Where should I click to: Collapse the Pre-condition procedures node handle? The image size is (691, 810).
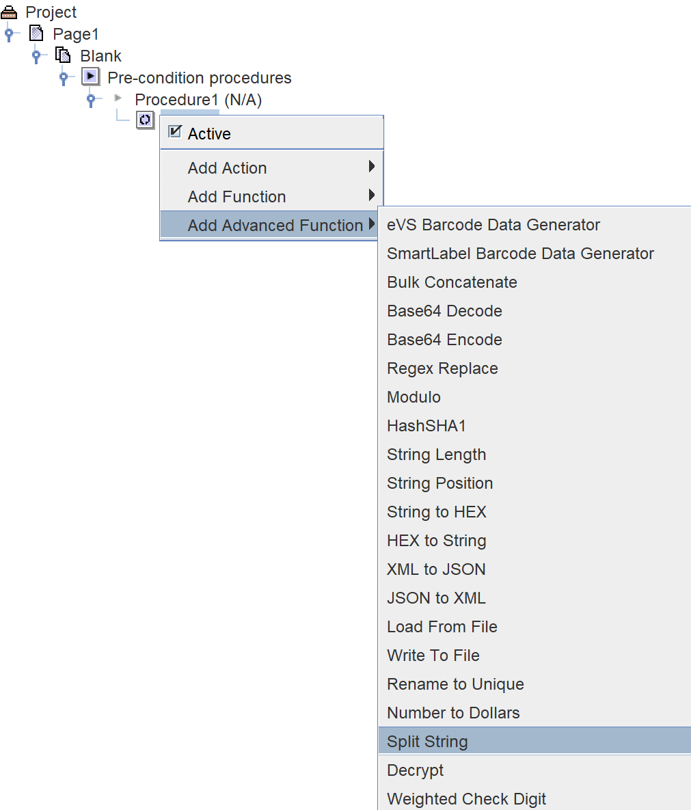[x=64, y=78]
